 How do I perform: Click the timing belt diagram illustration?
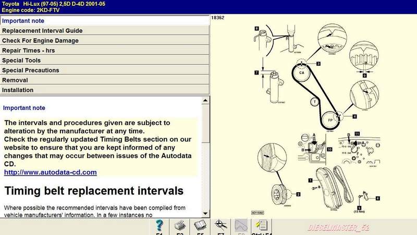coord(316,120)
